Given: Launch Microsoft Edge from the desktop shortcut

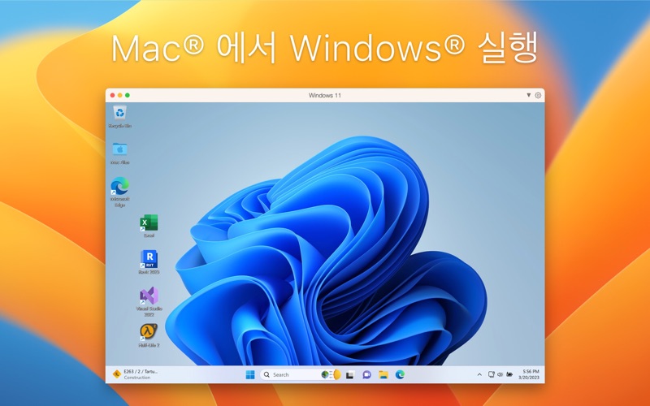Looking at the screenshot, I should [119, 192].
